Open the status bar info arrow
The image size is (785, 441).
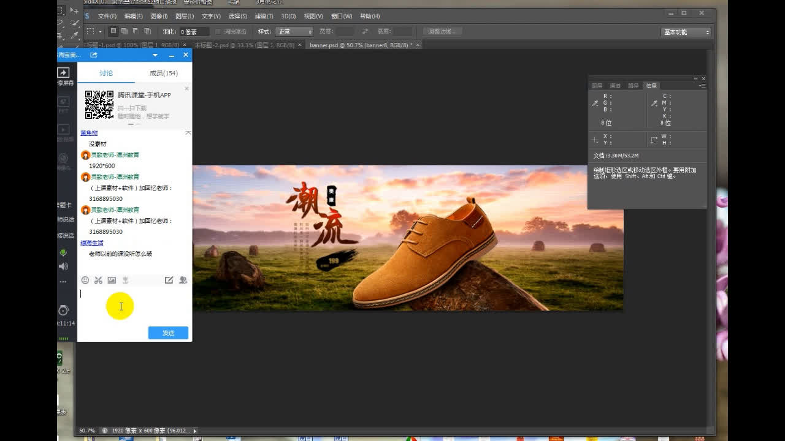[x=195, y=431]
